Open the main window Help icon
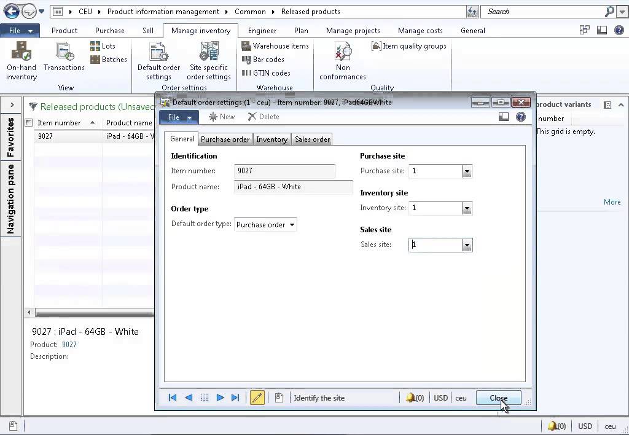Screen dimensions: 629x435 (x=619, y=30)
